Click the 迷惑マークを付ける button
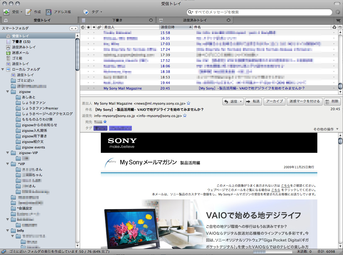Viewport: 343px width, 255px height. click(305, 102)
